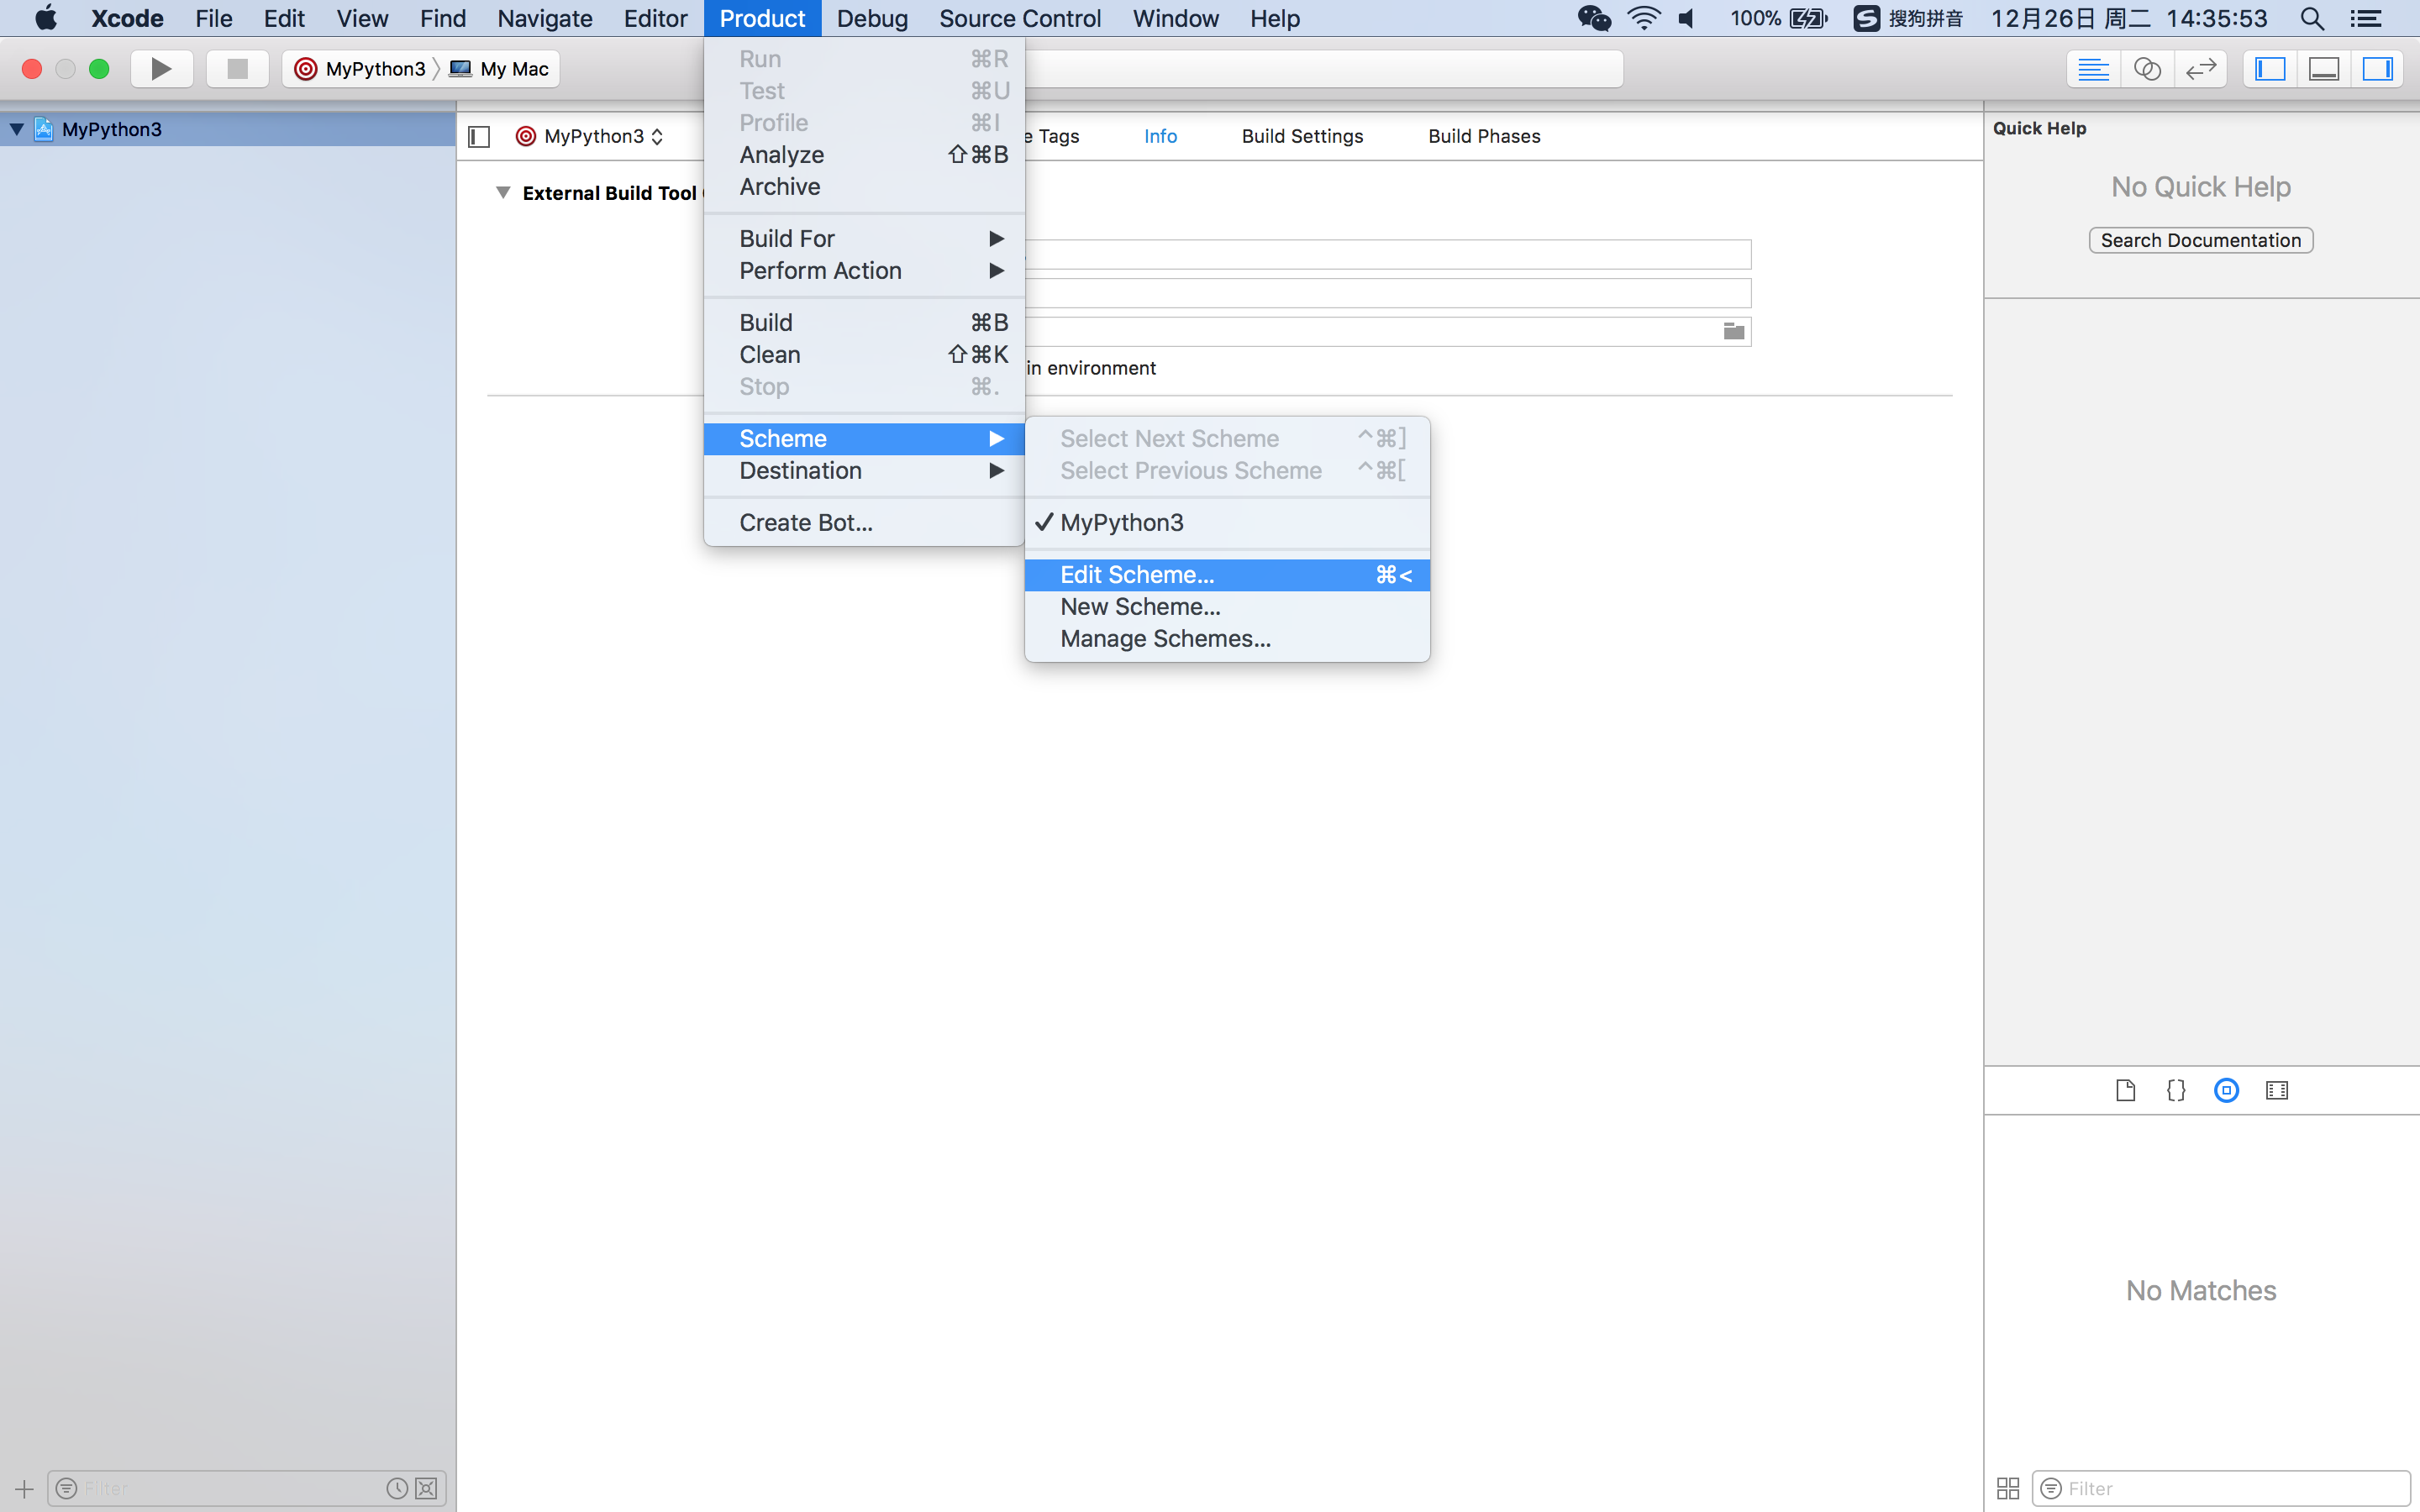Toggle the Navigator panel visibility
This screenshot has height=1512, width=2420.
(x=2270, y=69)
